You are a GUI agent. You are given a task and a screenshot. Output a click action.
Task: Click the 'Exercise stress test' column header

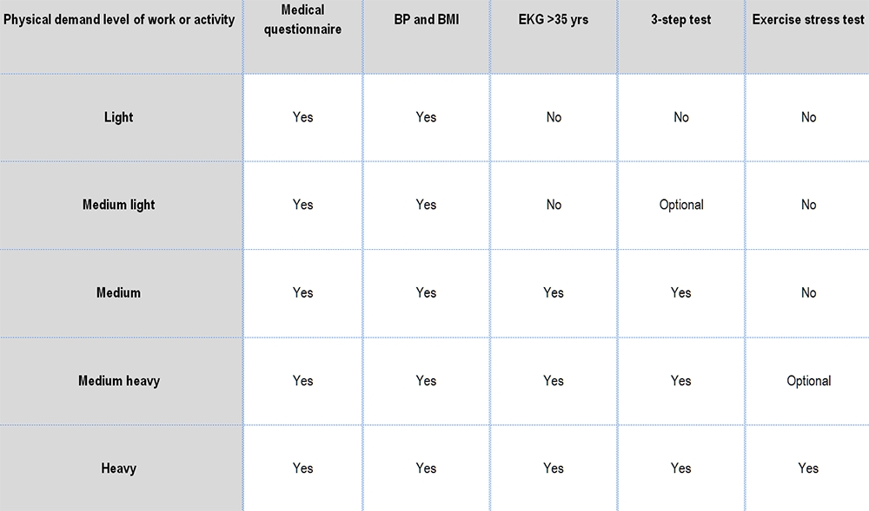pyautogui.click(x=808, y=19)
